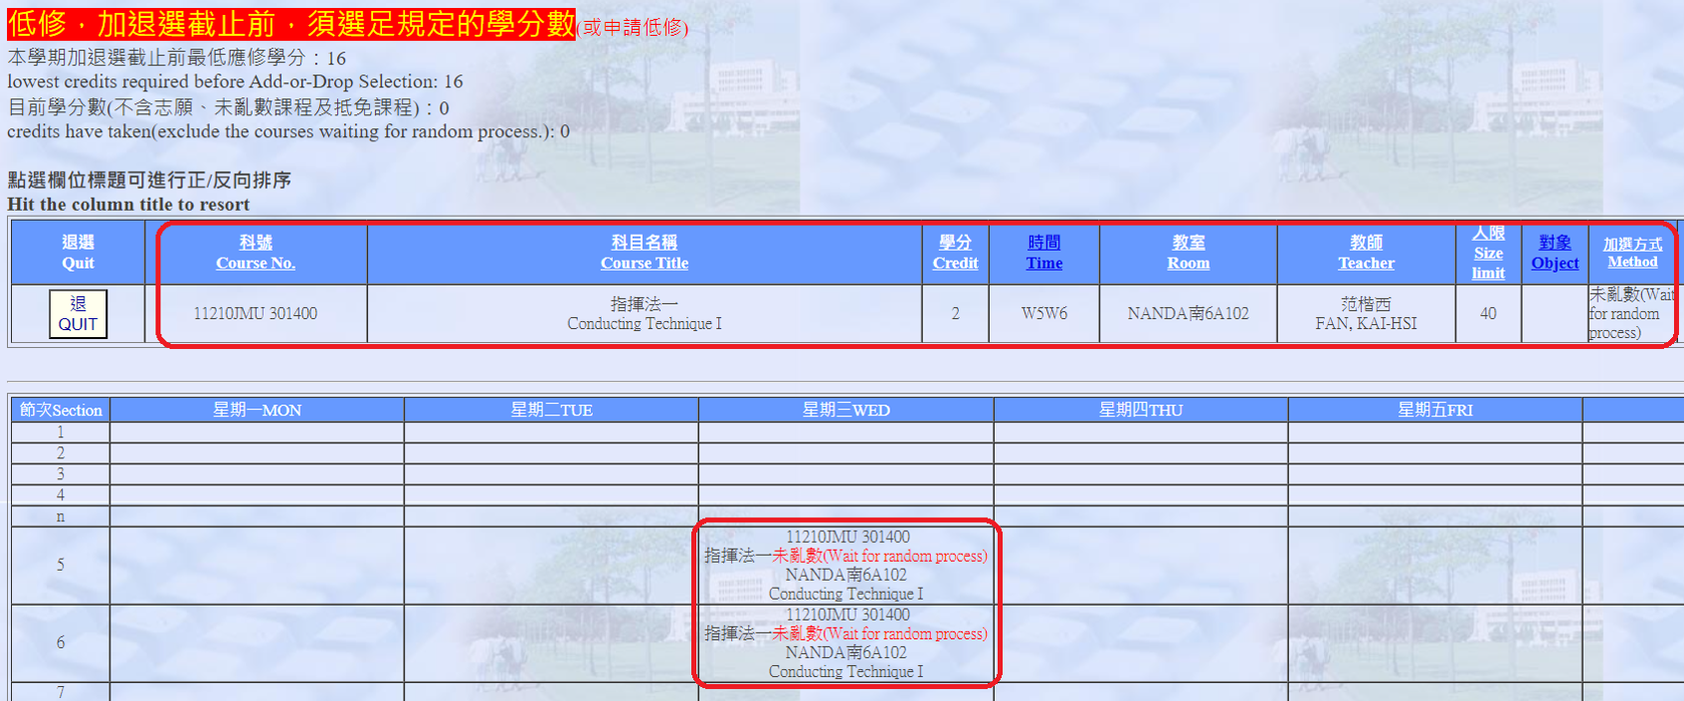Click section label n in the timetable
This screenshot has width=1684, height=701.
[61, 516]
